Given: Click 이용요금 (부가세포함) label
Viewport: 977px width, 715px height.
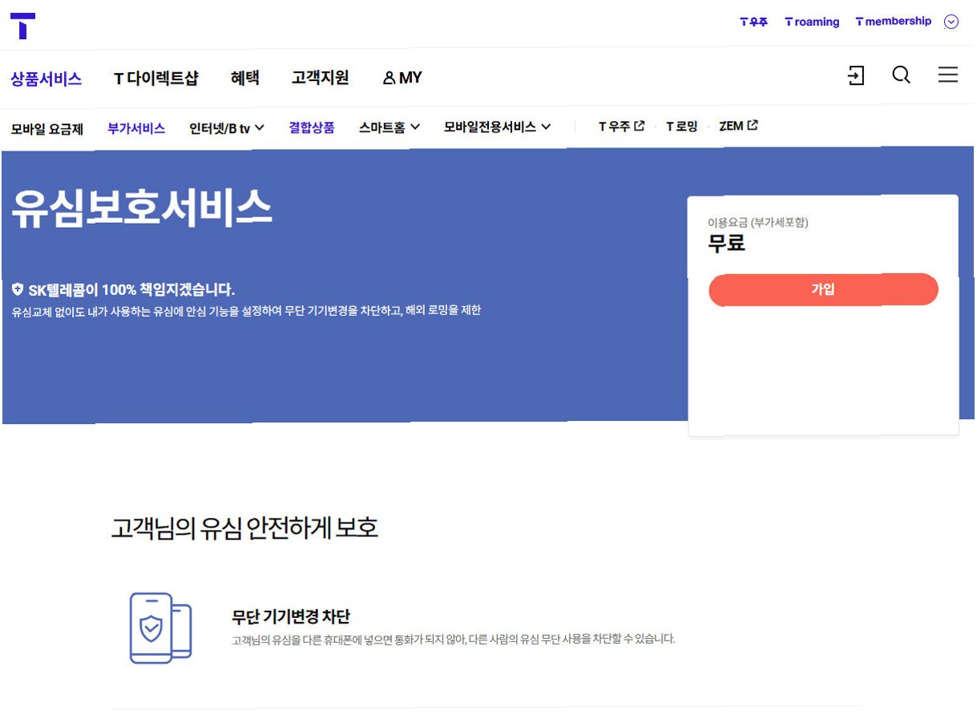Looking at the screenshot, I should tap(757, 222).
